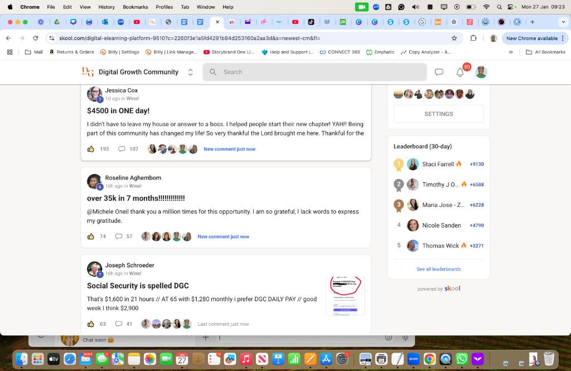Open Timothy J O... on the leaderboard
The height and width of the screenshot is (371, 571).
coord(440,185)
